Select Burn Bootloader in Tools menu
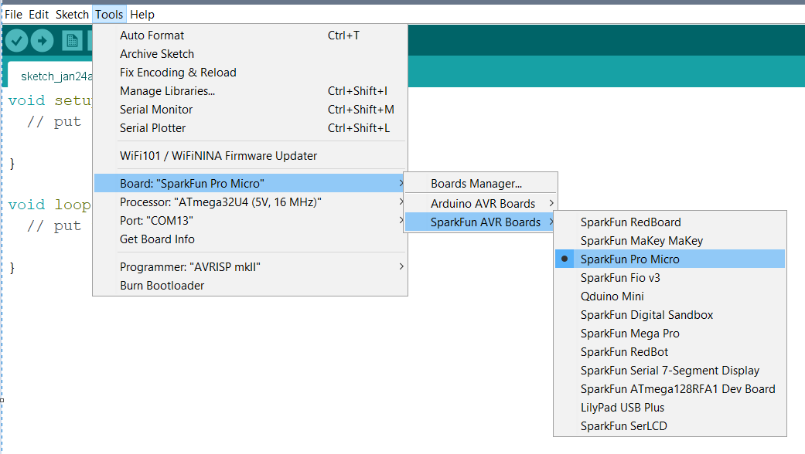Screen dimensions: 805x454 click(x=162, y=286)
